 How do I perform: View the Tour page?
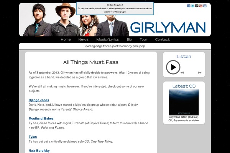coord(143,39)
